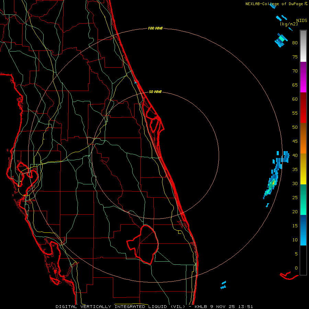Click the 80 value on the color scale
The width and height of the screenshot is (309, 309).
coord(295,43)
